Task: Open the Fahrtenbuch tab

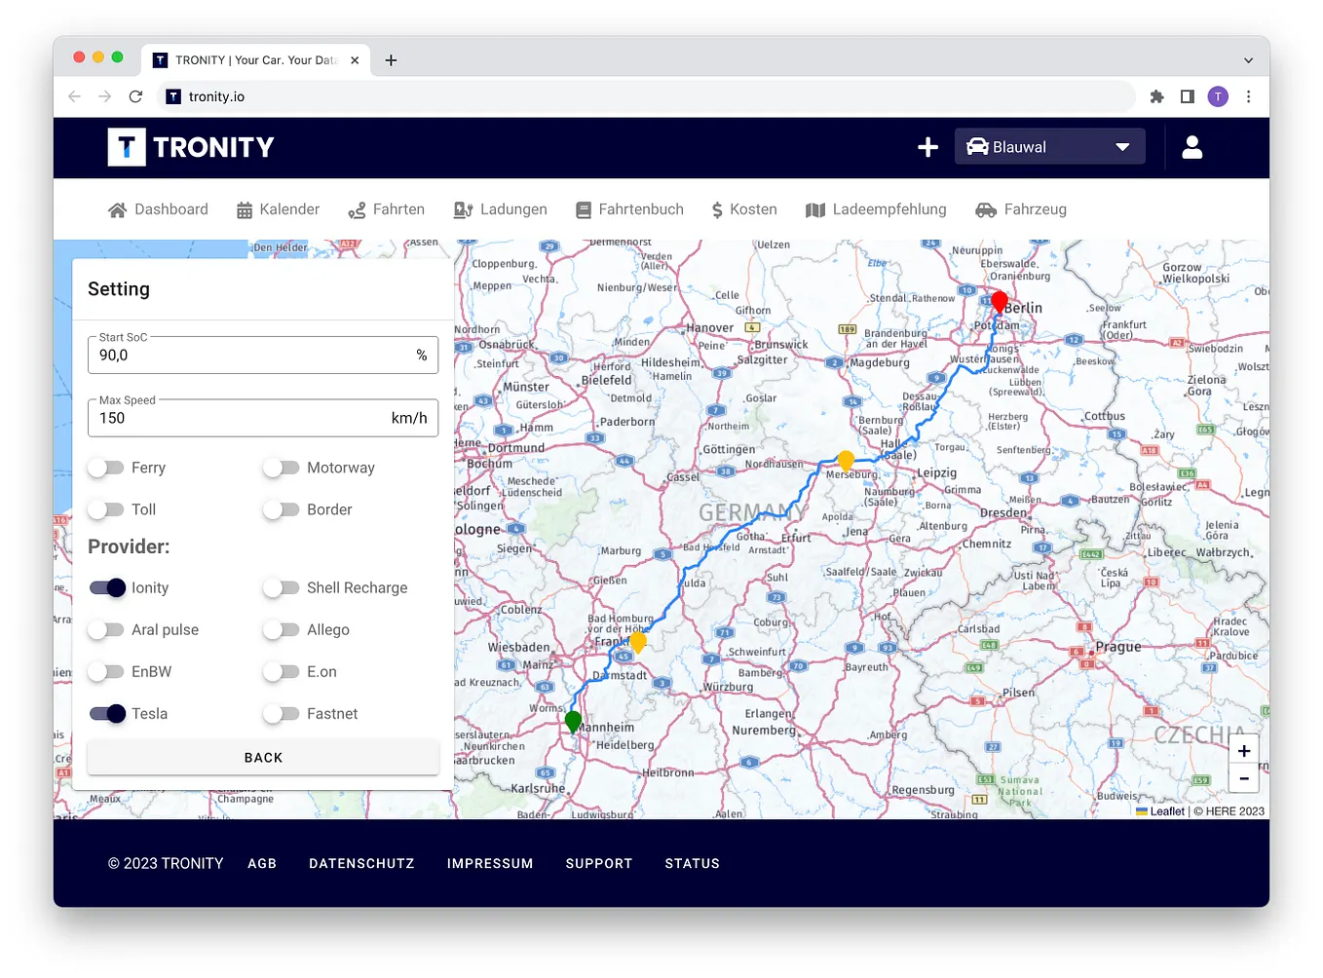Action: 629,209
